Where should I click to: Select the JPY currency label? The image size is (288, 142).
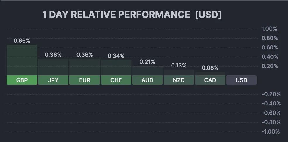pos(53,80)
